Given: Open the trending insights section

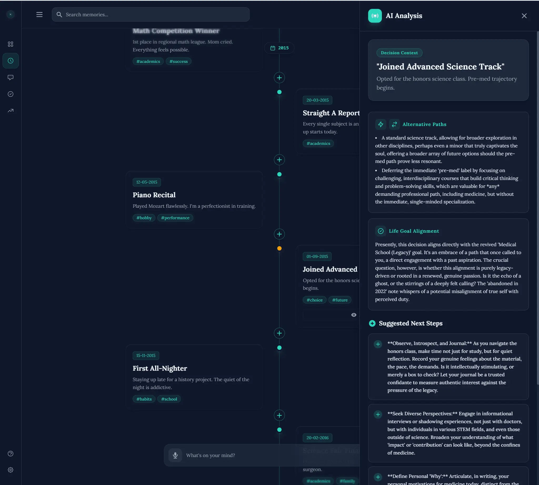Looking at the screenshot, I should coord(11,111).
